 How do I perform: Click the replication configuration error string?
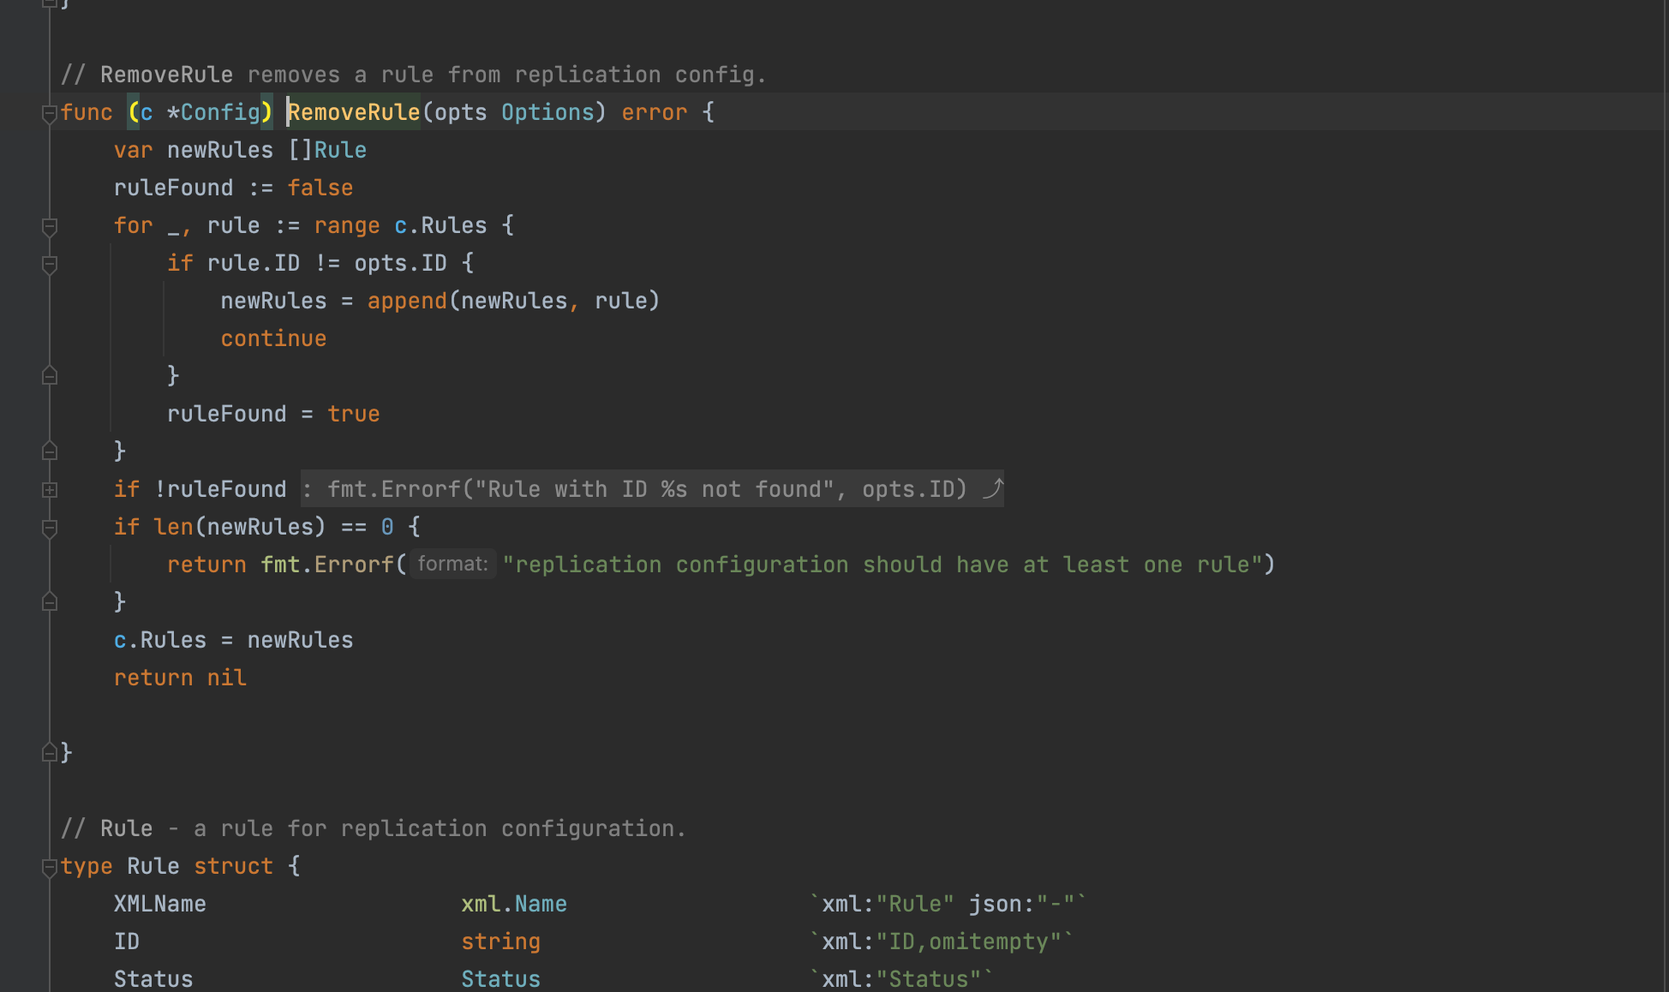click(x=882, y=565)
